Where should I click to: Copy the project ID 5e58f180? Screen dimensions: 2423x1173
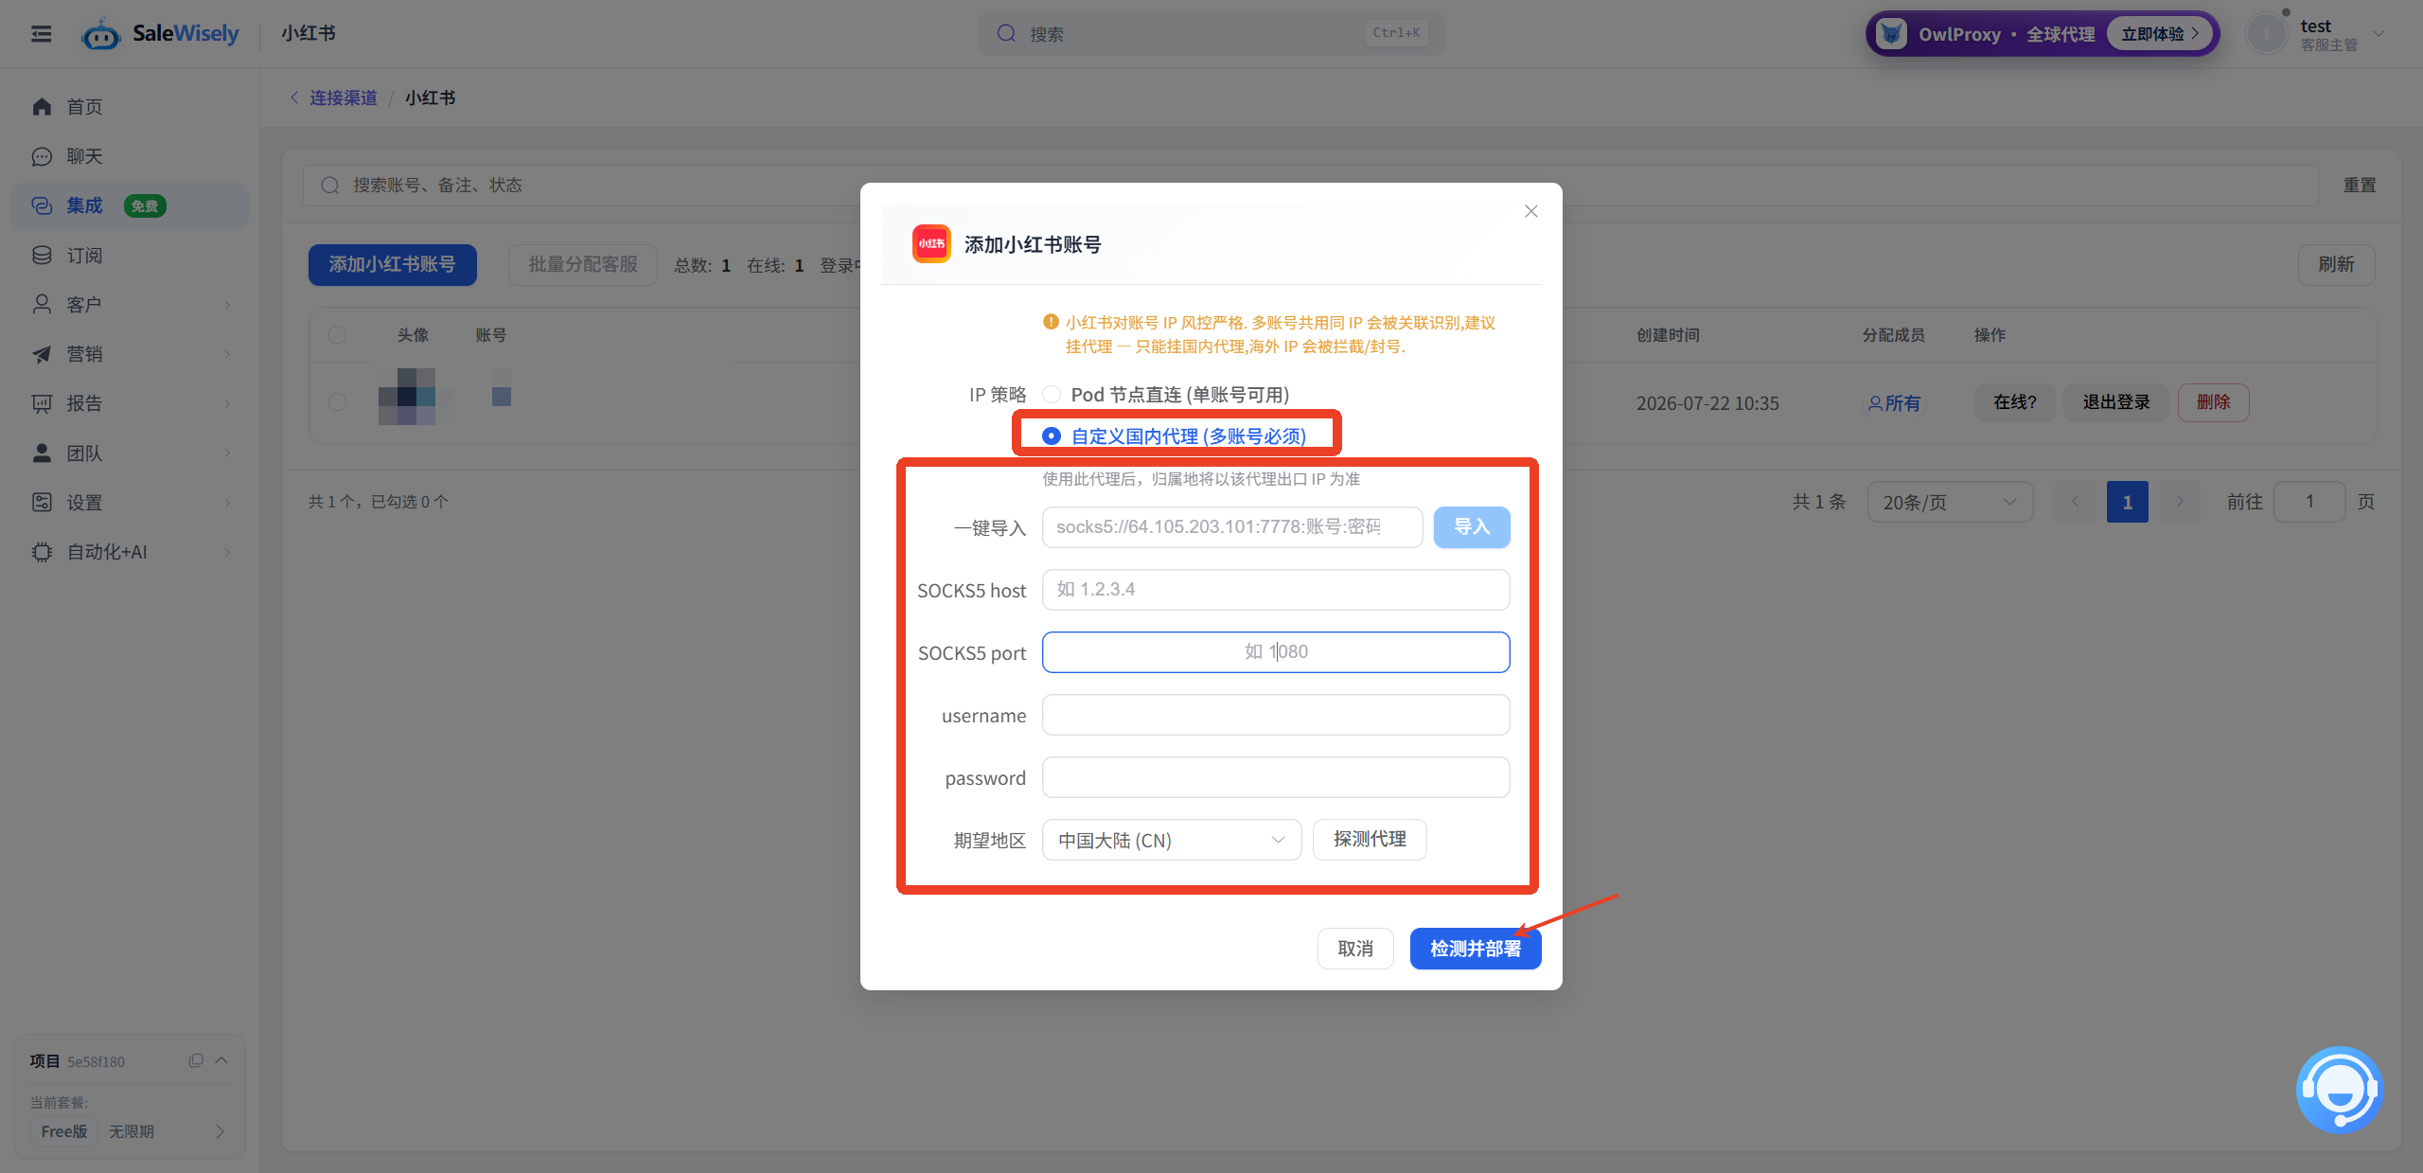click(196, 1060)
